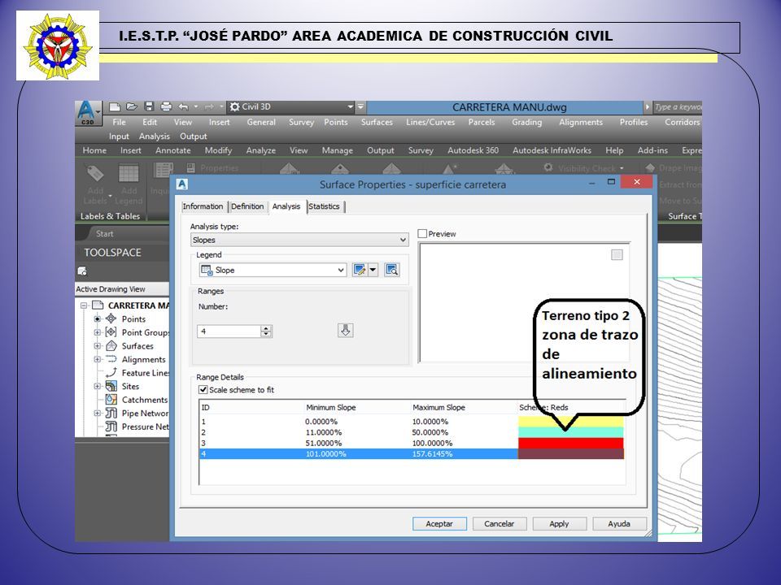Click the Start drawing tab

[105, 233]
